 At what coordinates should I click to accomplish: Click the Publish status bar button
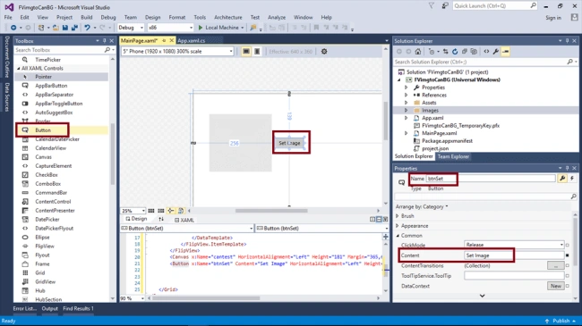561,321
